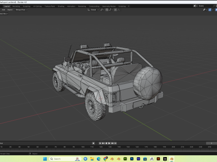Open proportional editing falloff dropdown
This screenshot has width=217, height=162.
pos(119,10)
